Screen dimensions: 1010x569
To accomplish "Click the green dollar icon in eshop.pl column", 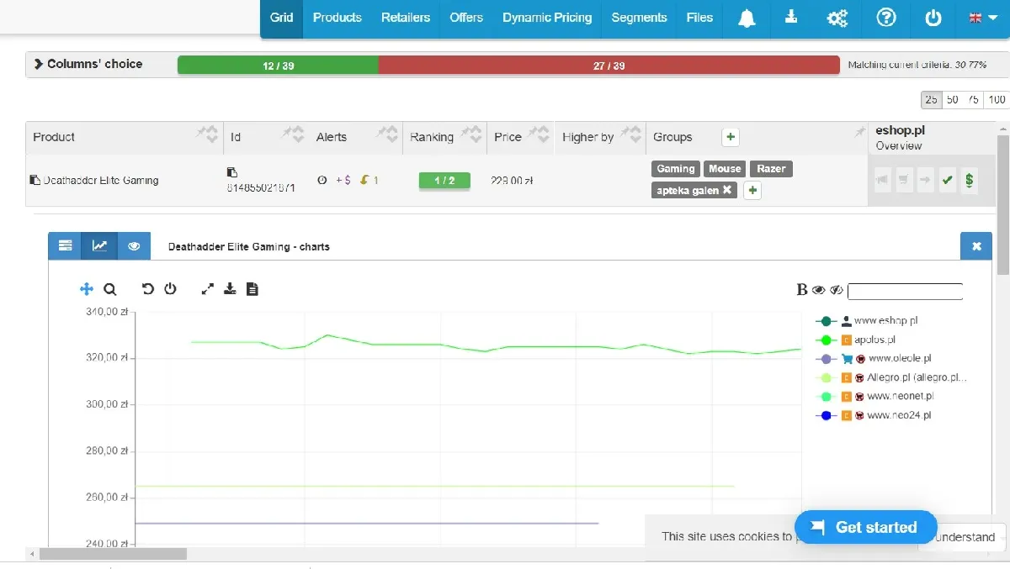I will tap(970, 180).
